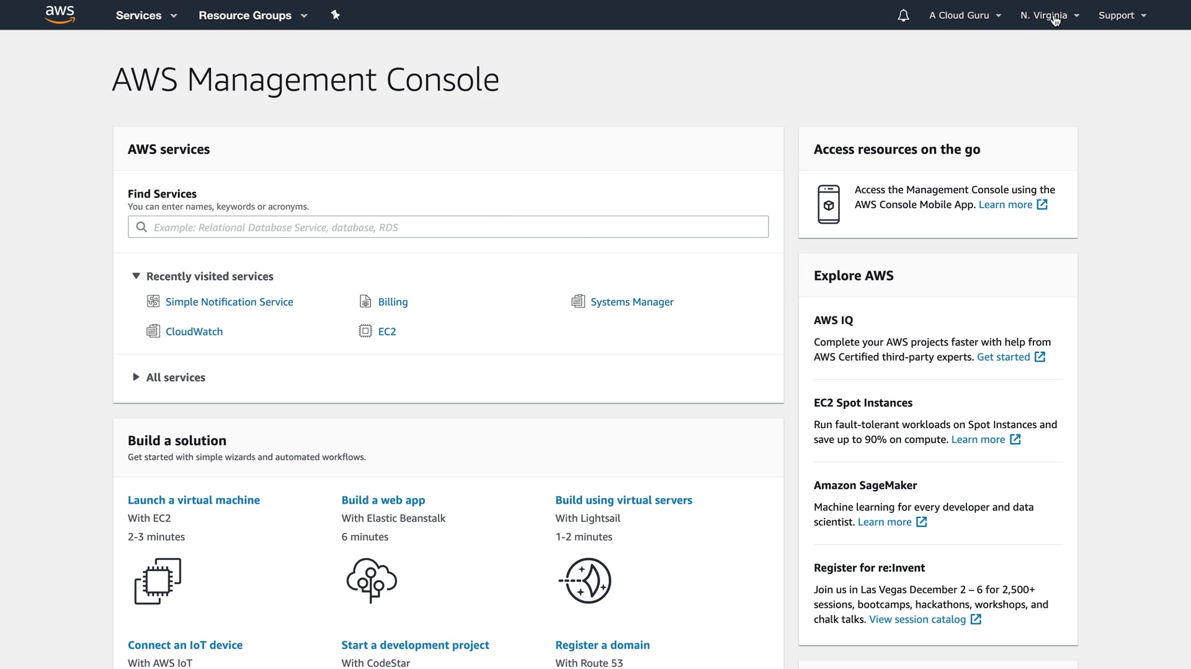The width and height of the screenshot is (1191, 669).
Task: Open the notifications bell
Action: tap(903, 15)
